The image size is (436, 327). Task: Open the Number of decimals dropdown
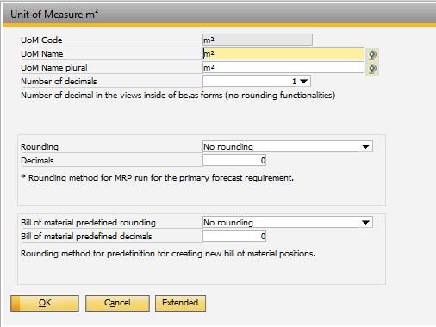coord(303,82)
